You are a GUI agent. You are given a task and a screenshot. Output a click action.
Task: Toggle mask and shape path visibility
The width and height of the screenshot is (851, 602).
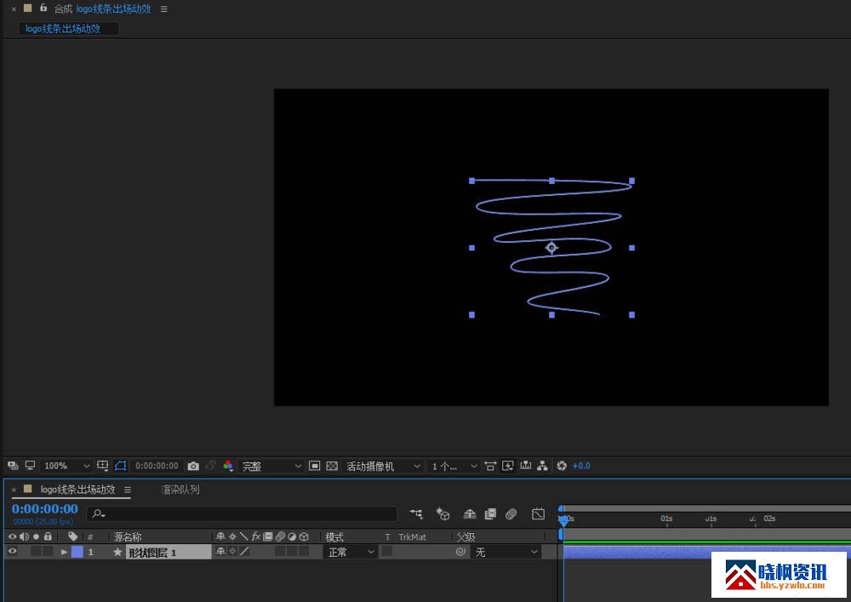(121, 466)
